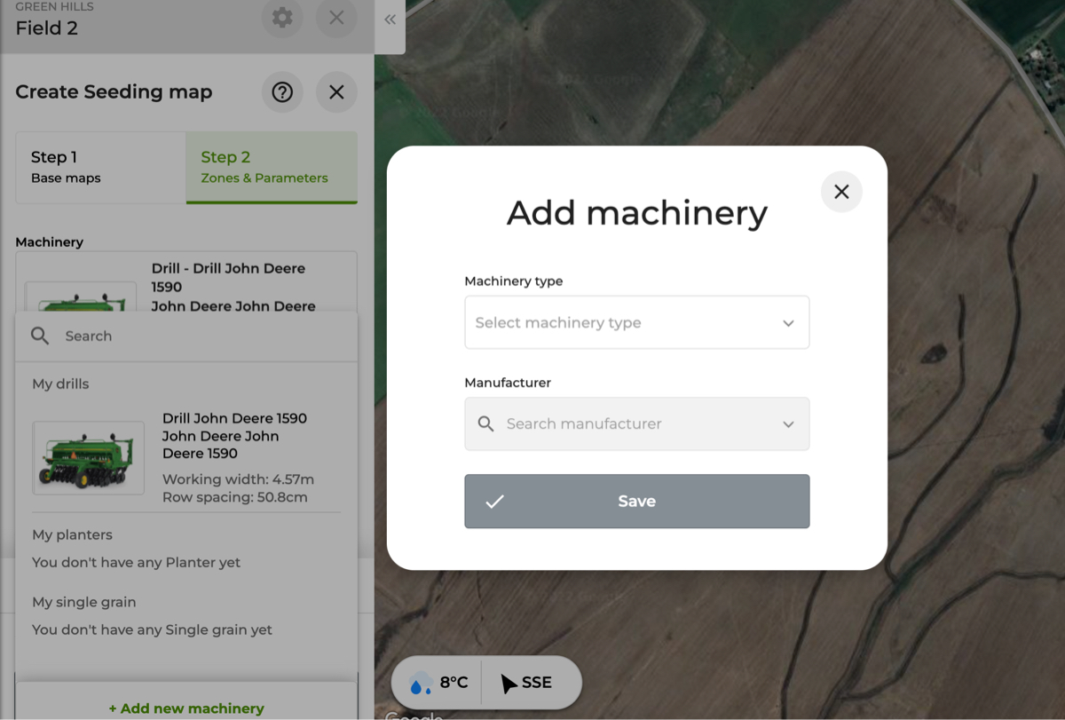Click the Save button
Image resolution: width=1065 pixels, height=720 pixels.
pyautogui.click(x=636, y=502)
